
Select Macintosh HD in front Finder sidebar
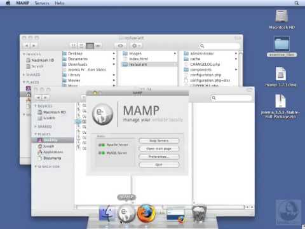pos(52,112)
